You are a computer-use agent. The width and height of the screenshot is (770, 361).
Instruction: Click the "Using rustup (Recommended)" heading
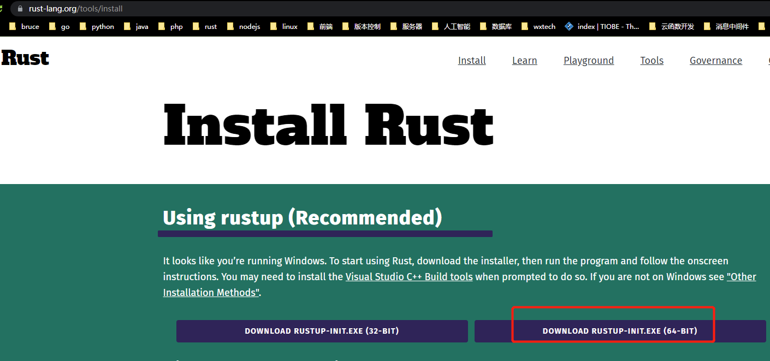(303, 218)
